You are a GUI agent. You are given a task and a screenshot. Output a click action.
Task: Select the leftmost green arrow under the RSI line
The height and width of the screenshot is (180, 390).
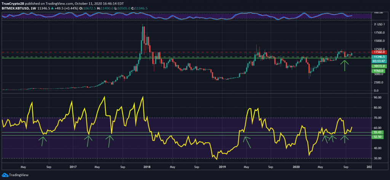click(x=43, y=141)
